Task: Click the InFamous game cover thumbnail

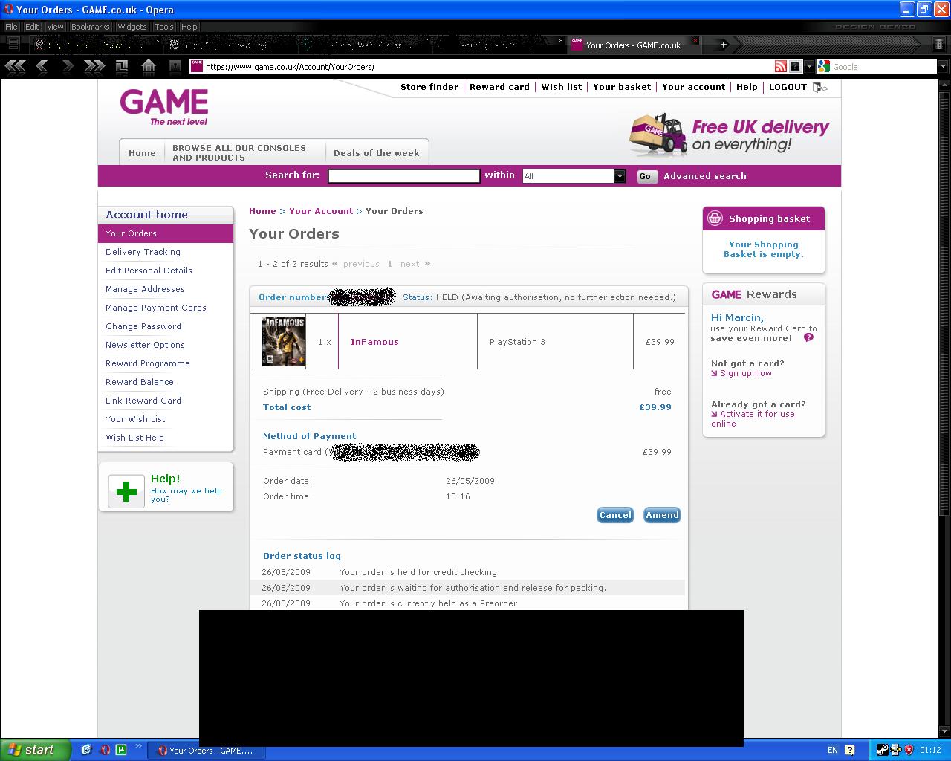Action: pyautogui.click(x=284, y=341)
